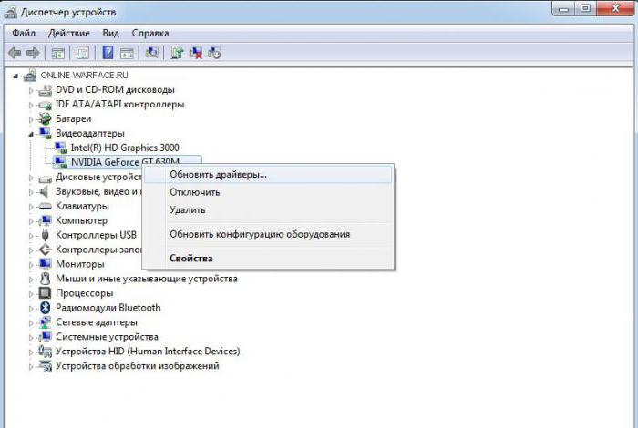Open the Справка menu
638x428 pixels.
pos(150,33)
